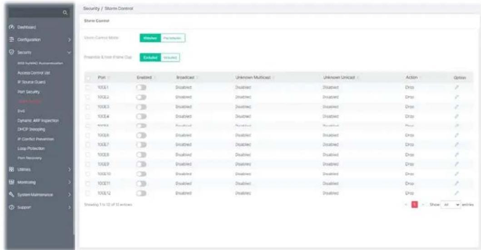Edit port 10GE11 with its pencil icon
481x250 pixels.
[x=456, y=183]
